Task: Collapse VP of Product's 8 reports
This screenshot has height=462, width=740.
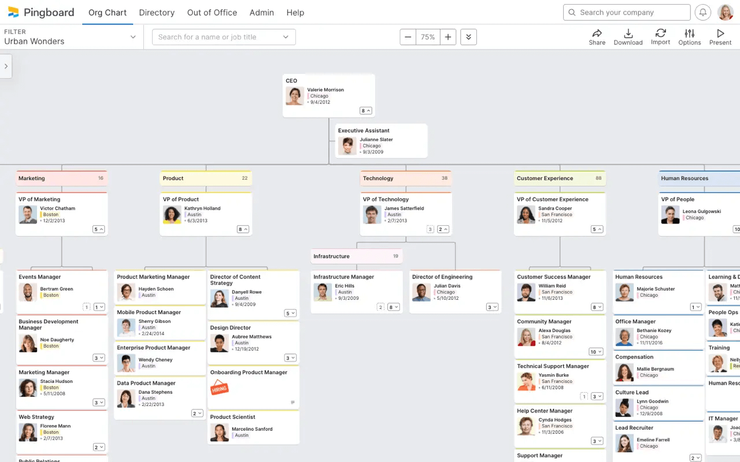Action: pos(243,229)
